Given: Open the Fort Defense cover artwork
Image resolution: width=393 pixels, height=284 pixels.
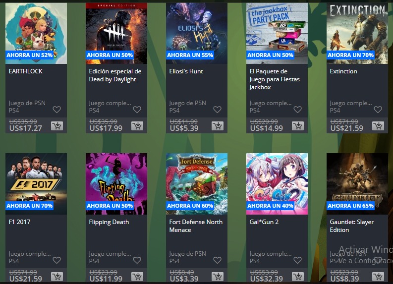Looking at the screenshot, I should pos(197,184).
